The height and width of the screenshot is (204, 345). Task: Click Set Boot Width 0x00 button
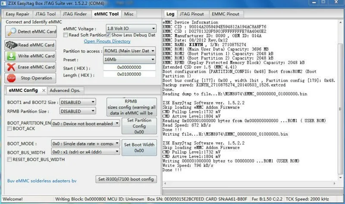coord(139,148)
